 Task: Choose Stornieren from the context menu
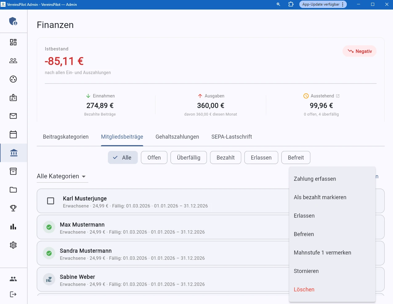pos(306,271)
